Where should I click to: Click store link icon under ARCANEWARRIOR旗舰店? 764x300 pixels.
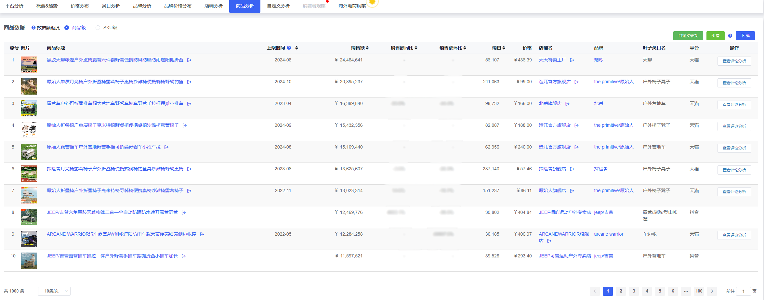[x=549, y=241]
